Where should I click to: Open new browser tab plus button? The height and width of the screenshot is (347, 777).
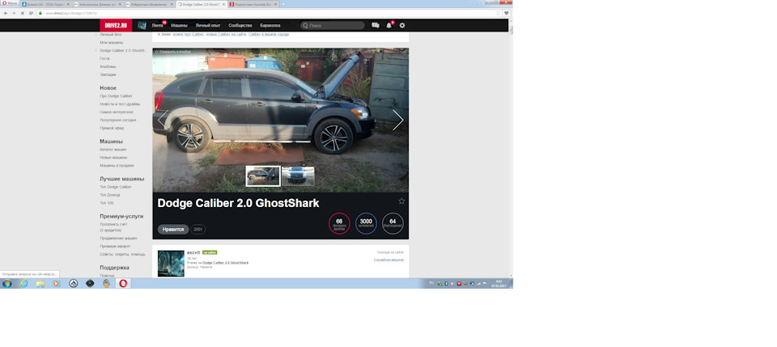coord(283,4)
